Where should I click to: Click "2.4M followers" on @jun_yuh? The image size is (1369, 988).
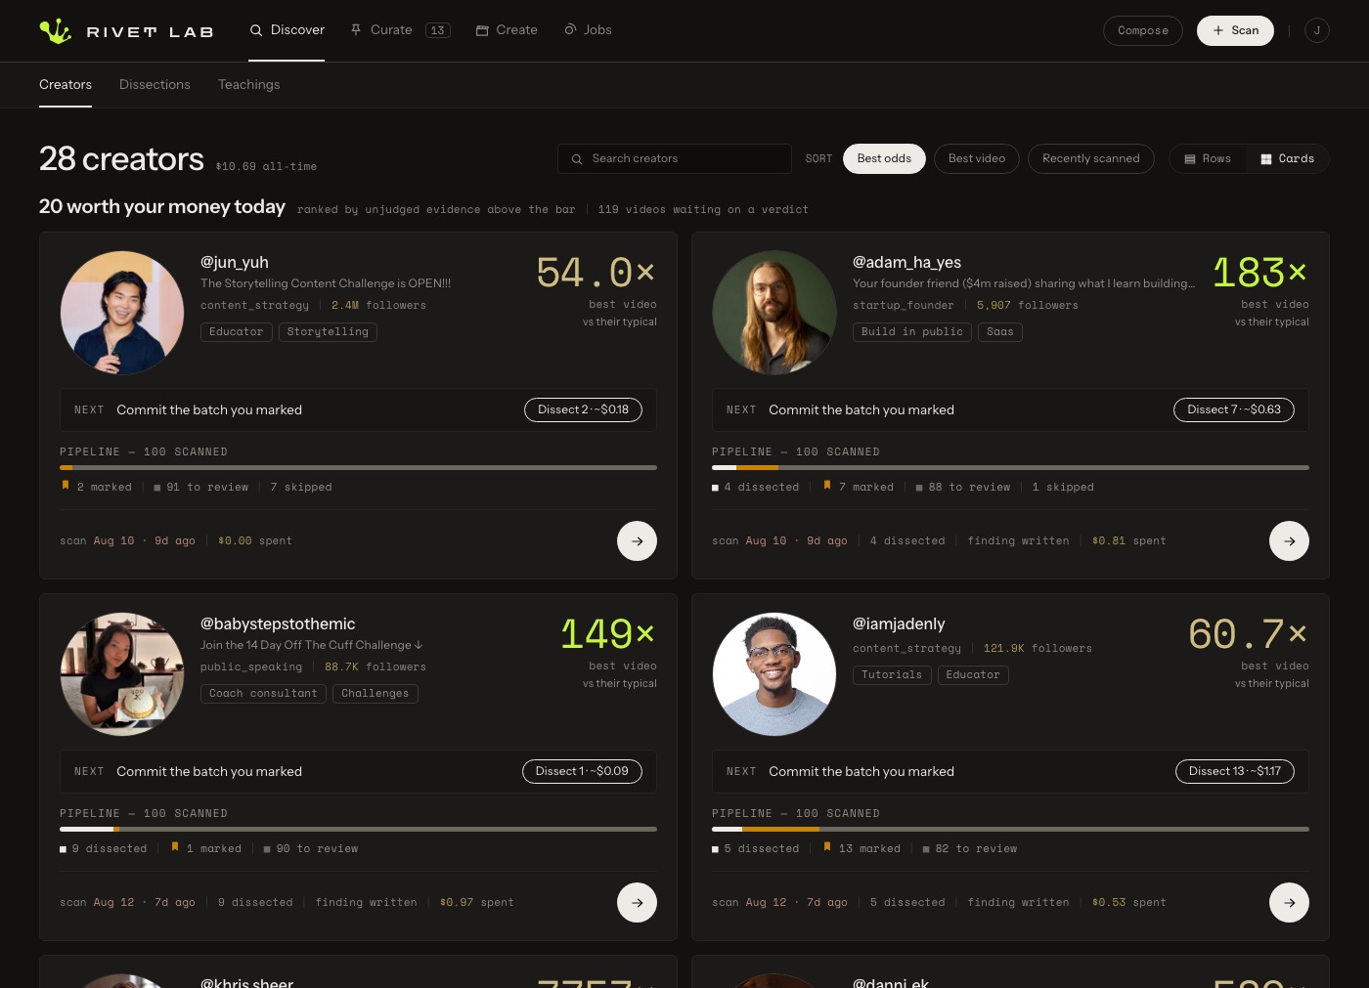click(x=378, y=306)
